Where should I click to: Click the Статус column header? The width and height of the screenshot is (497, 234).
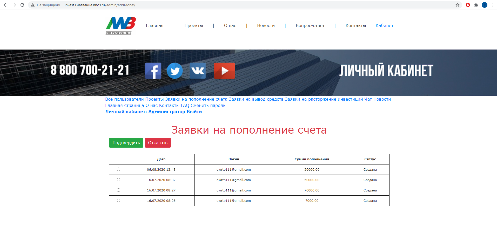click(x=370, y=159)
